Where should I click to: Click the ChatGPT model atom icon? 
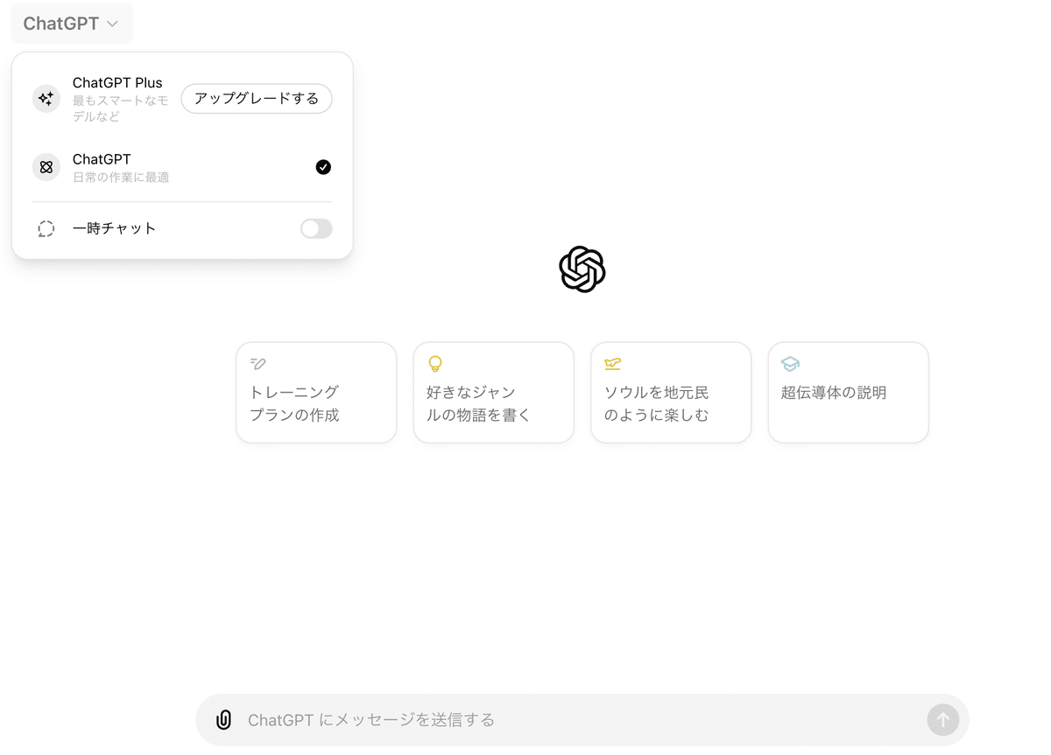click(46, 167)
